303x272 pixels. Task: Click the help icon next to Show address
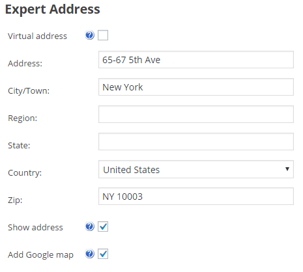pyautogui.click(x=89, y=226)
